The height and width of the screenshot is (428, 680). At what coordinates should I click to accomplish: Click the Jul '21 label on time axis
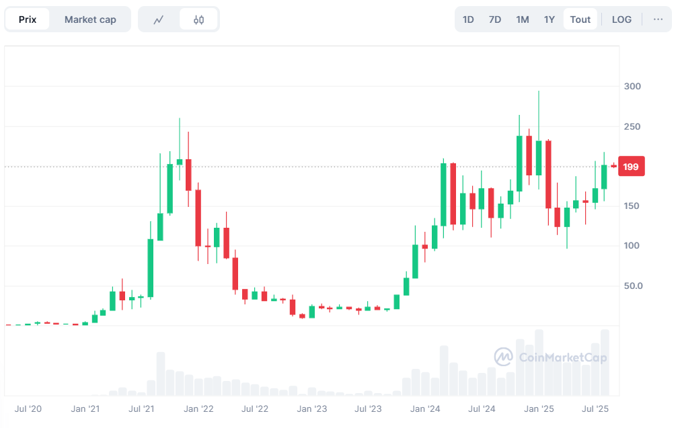pyautogui.click(x=142, y=409)
